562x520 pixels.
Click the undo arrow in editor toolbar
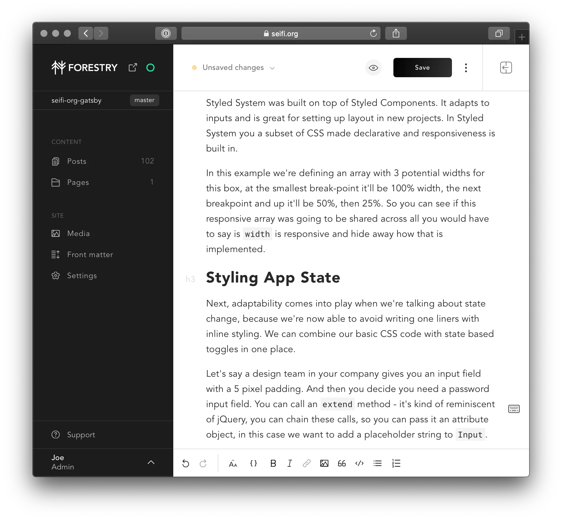tap(186, 464)
